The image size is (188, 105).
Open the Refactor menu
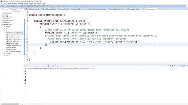point(14,3)
